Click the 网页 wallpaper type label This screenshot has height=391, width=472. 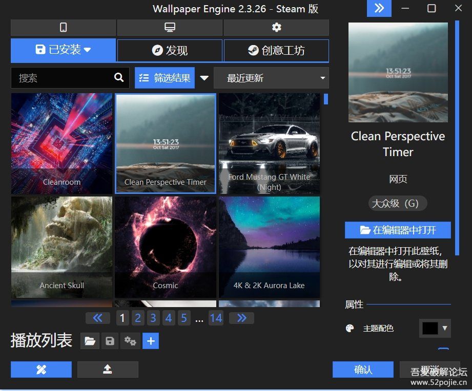click(398, 179)
